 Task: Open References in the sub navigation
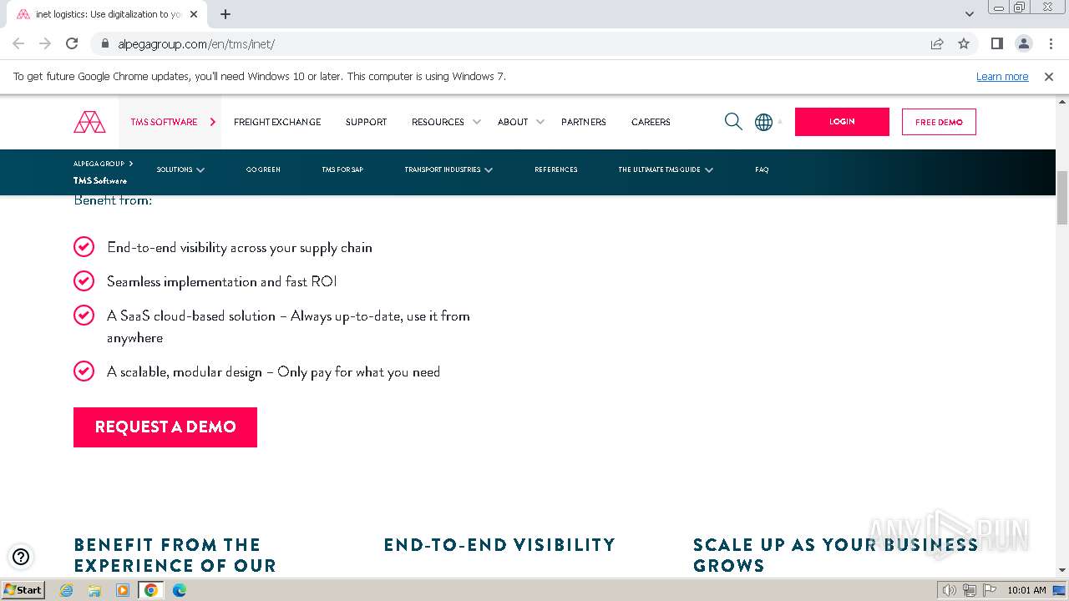click(x=556, y=169)
